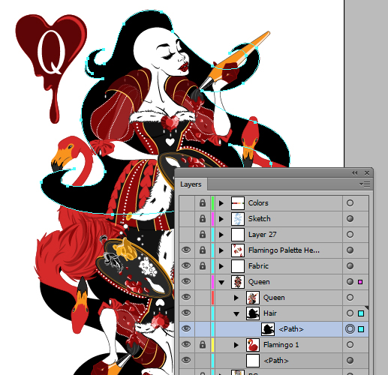Expand the Fabric layer
The width and height of the screenshot is (388, 375).
[x=221, y=266]
